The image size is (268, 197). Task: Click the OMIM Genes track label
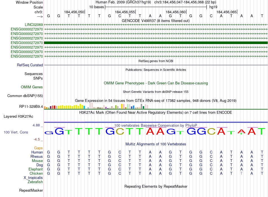[32, 87]
